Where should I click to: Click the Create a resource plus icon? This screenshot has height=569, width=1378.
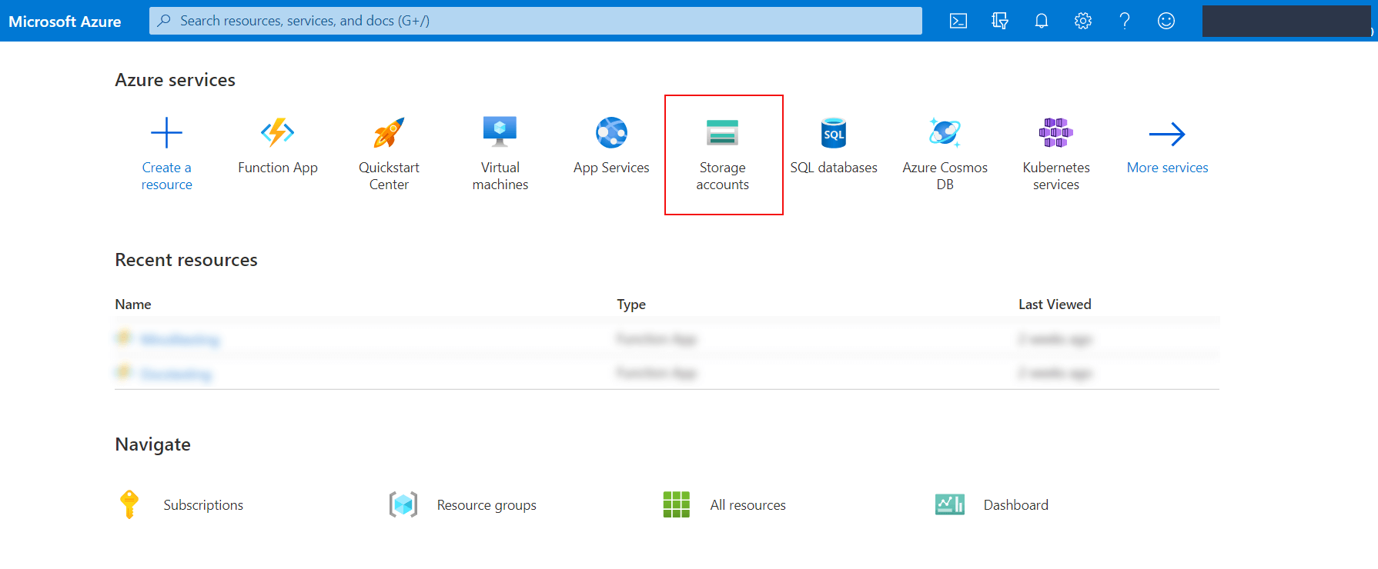click(166, 133)
